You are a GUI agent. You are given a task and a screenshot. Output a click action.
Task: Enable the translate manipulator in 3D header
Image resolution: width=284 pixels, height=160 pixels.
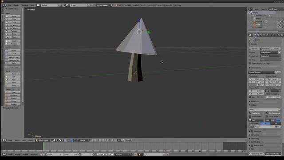(72, 140)
